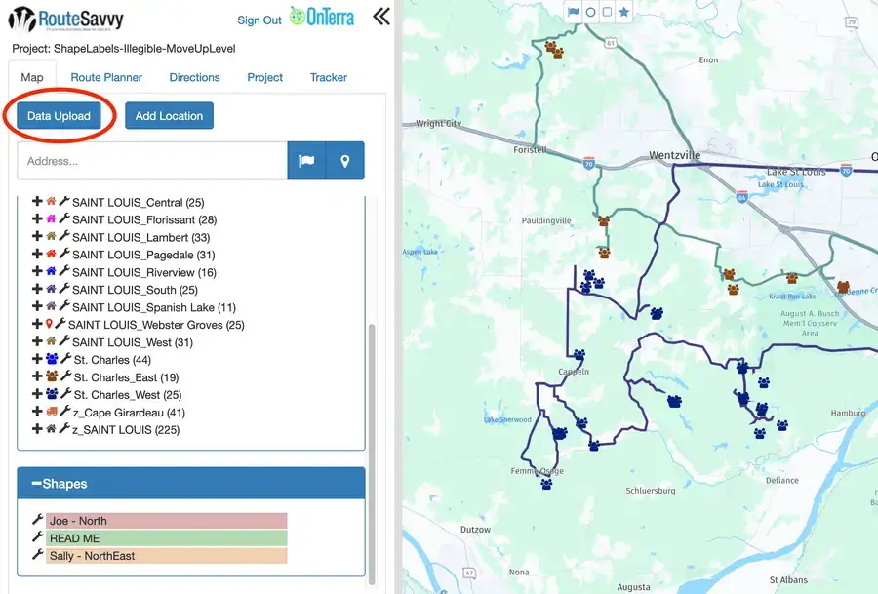Click the blue stop marker at Femme Osage
Screen dimensions: 878x594
[x=546, y=483]
